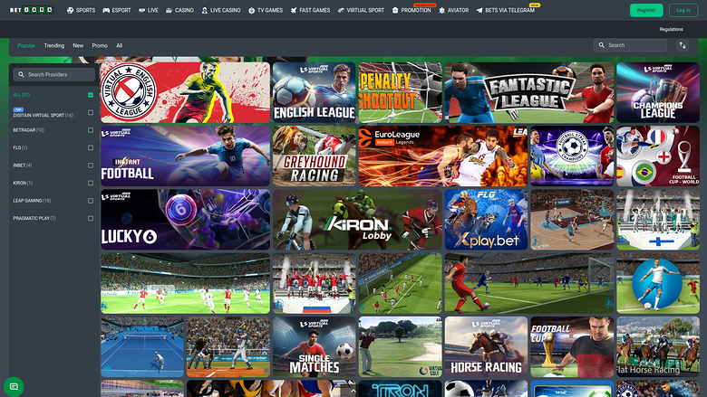Focus the Search Providers input field
Screen dimensions: 707x397
point(54,75)
